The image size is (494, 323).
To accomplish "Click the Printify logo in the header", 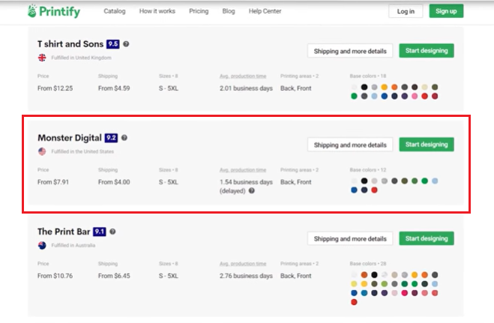I will click(x=54, y=11).
